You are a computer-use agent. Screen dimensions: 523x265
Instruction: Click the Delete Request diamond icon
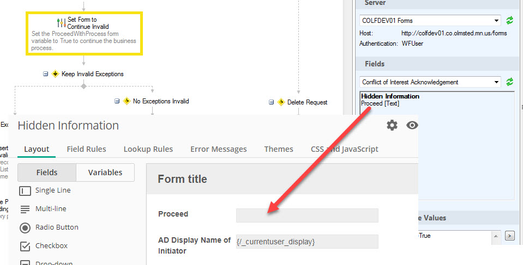pyautogui.click(x=281, y=102)
